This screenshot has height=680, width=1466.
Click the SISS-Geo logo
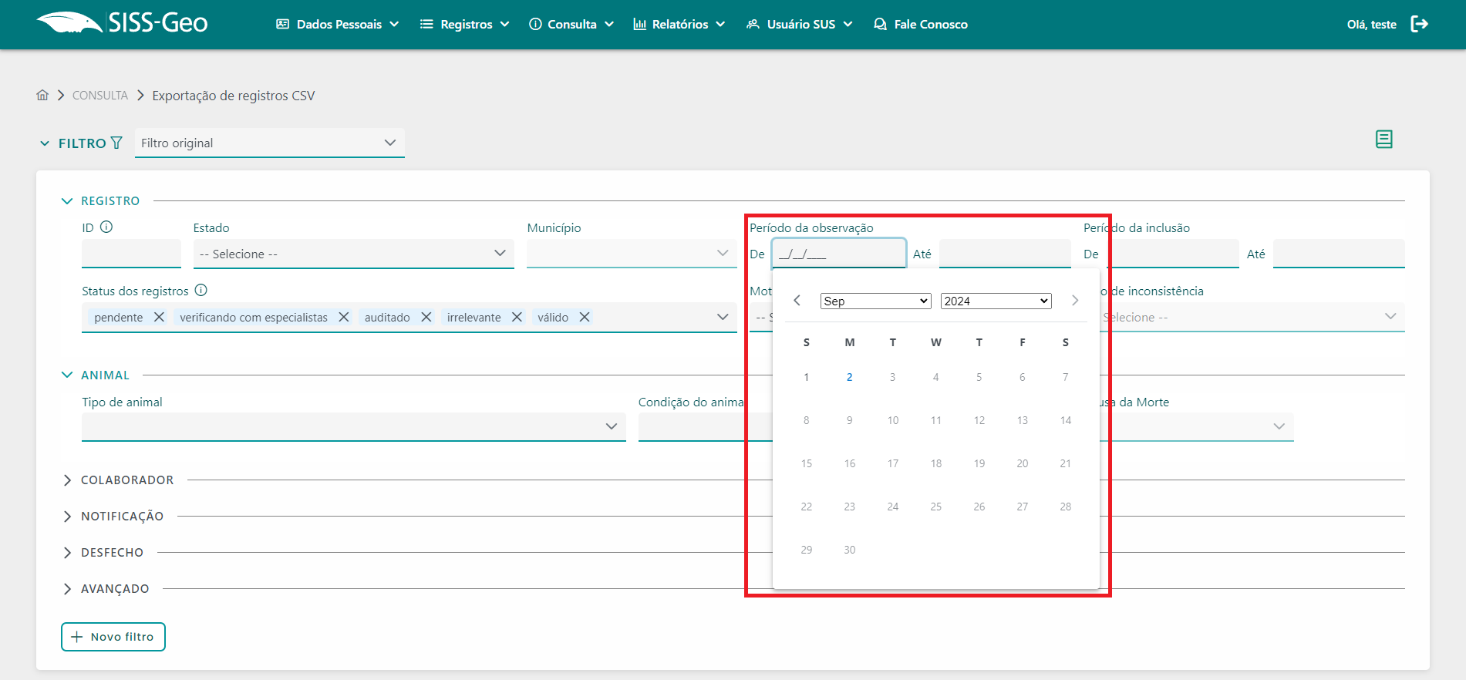pyautogui.click(x=123, y=23)
